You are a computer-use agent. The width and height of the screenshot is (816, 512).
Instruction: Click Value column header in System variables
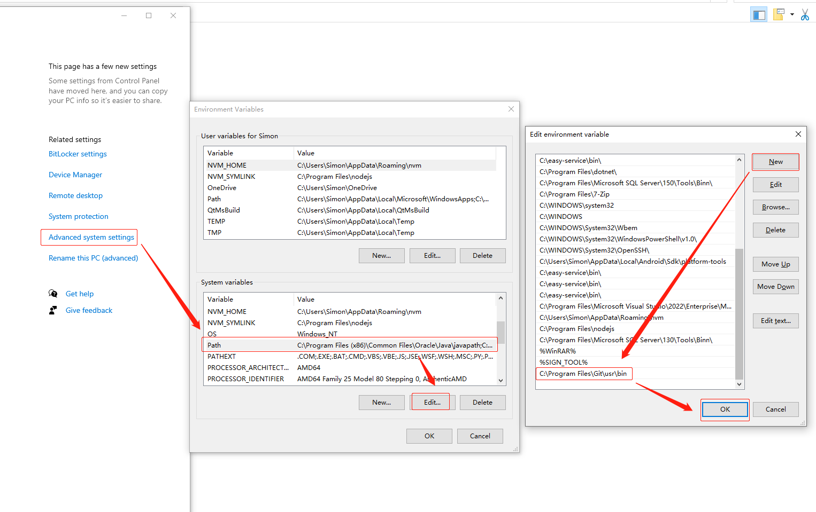[x=395, y=300]
